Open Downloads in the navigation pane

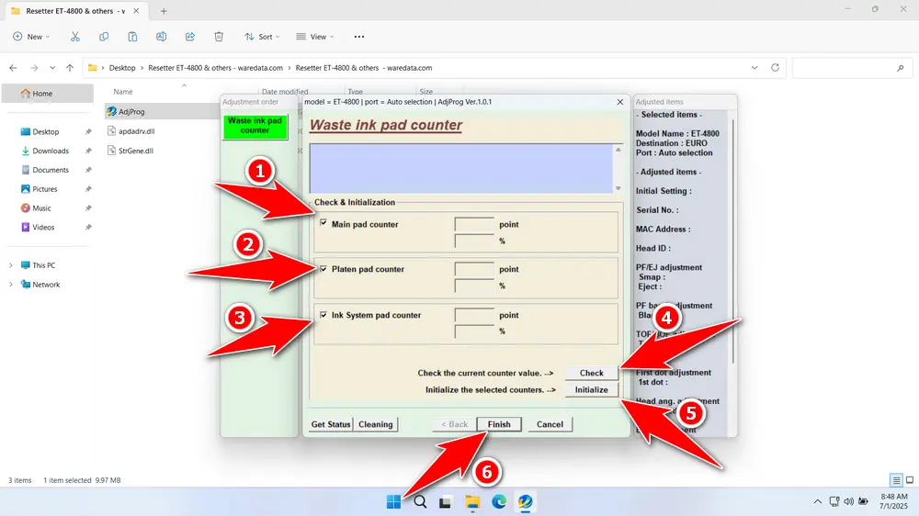click(x=50, y=151)
